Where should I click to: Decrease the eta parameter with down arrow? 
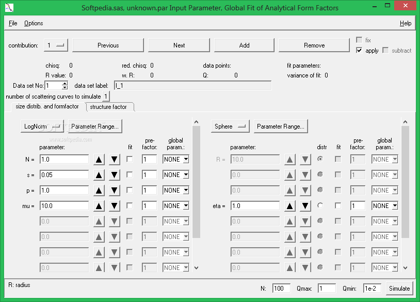point(305,206)
